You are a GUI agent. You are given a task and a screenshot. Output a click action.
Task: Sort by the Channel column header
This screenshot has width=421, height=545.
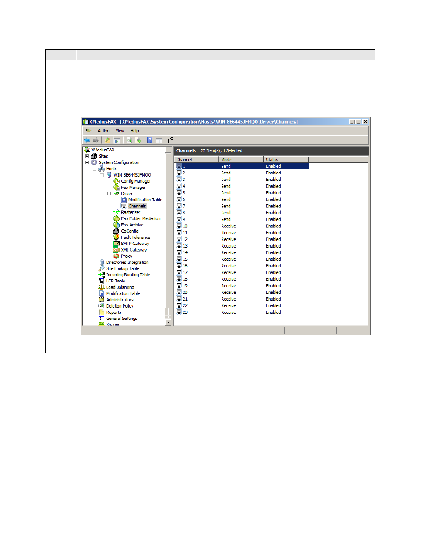click(196, 159)
